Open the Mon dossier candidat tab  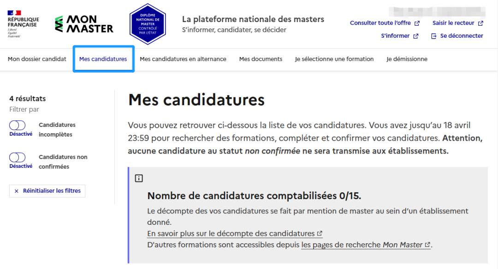point(37,59)
